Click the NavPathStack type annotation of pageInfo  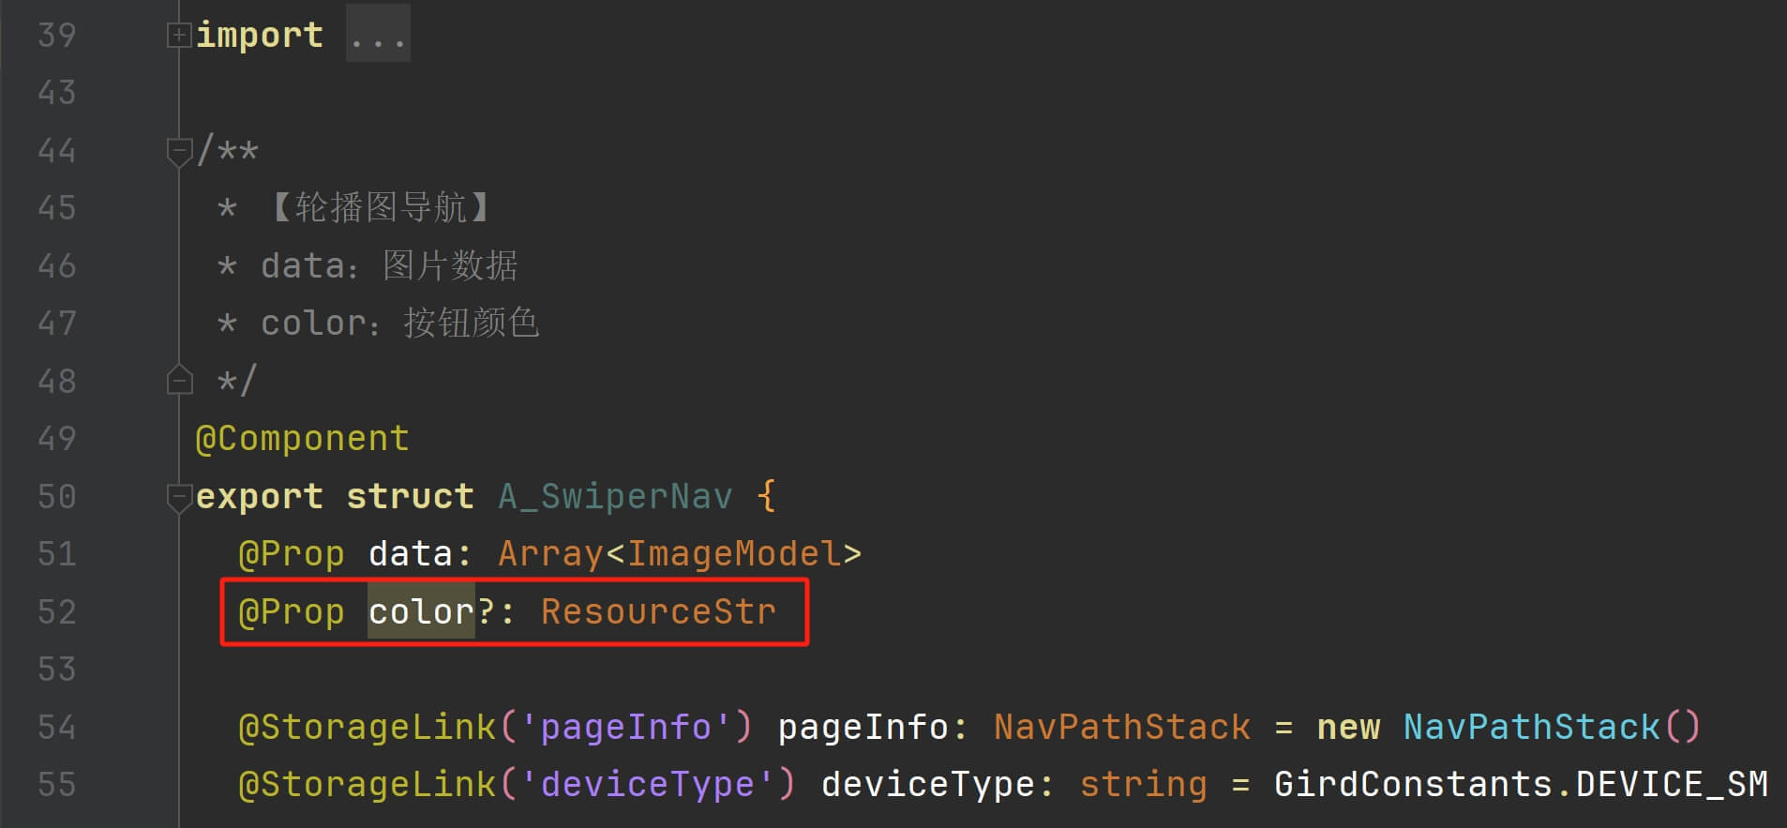pos(1122,728)
